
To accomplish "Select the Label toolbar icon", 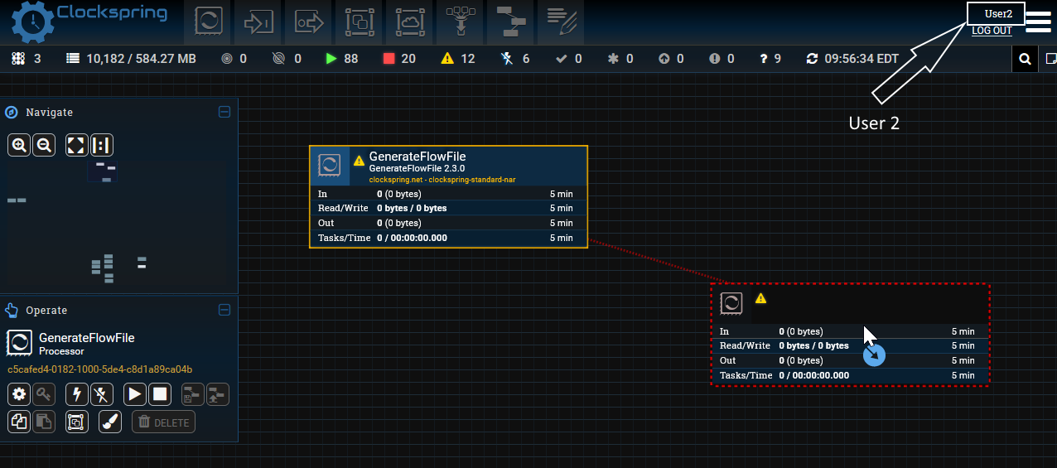I will click(561, 22).
